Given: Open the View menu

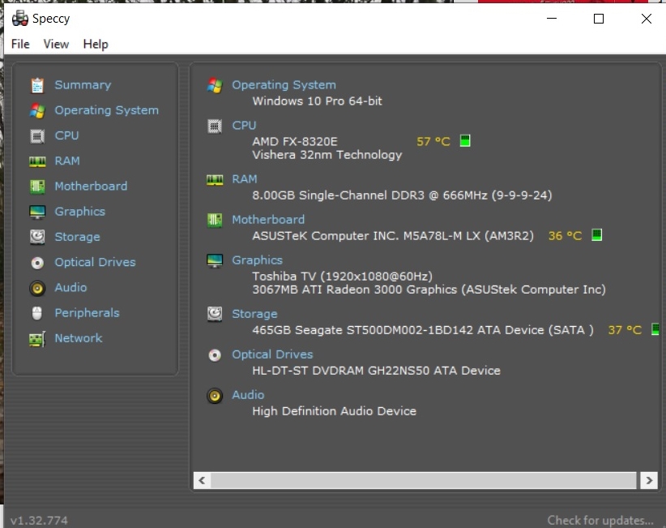Looking at the screenshot, I should click(56, 45).
